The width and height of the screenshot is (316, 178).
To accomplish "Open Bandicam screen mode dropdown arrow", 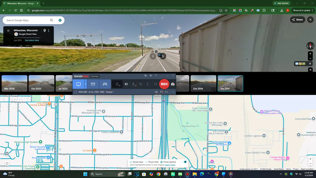I will pos(86,84).
